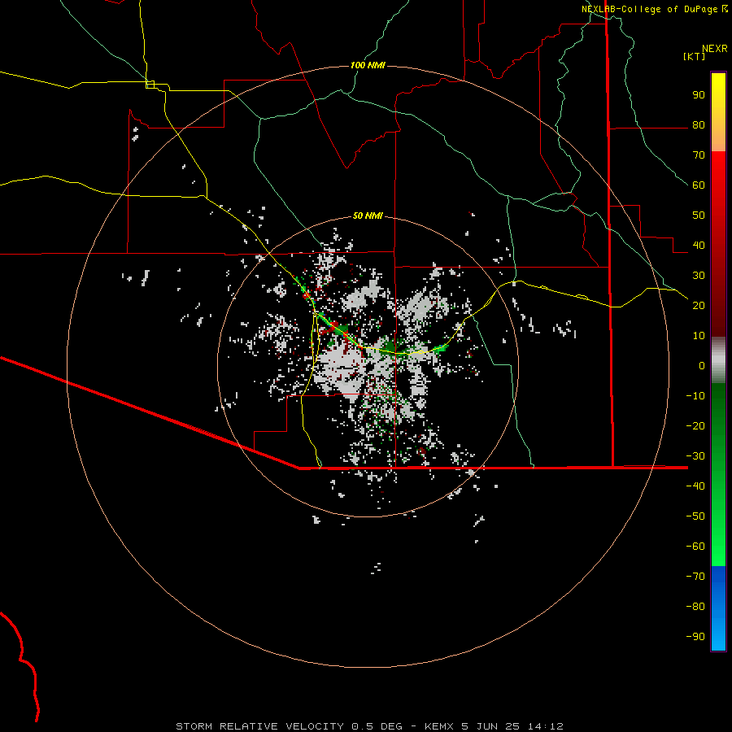
Task: Click the -70 knot scale label
Action: point(695,576)
